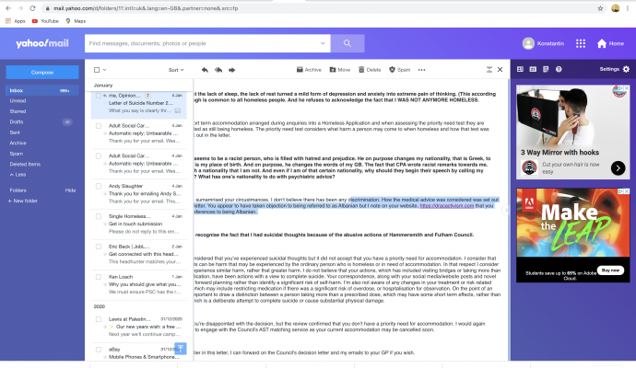Screen dimensions: 636x368
Task: Collapse folder list using Less
Action: (19, 174)
